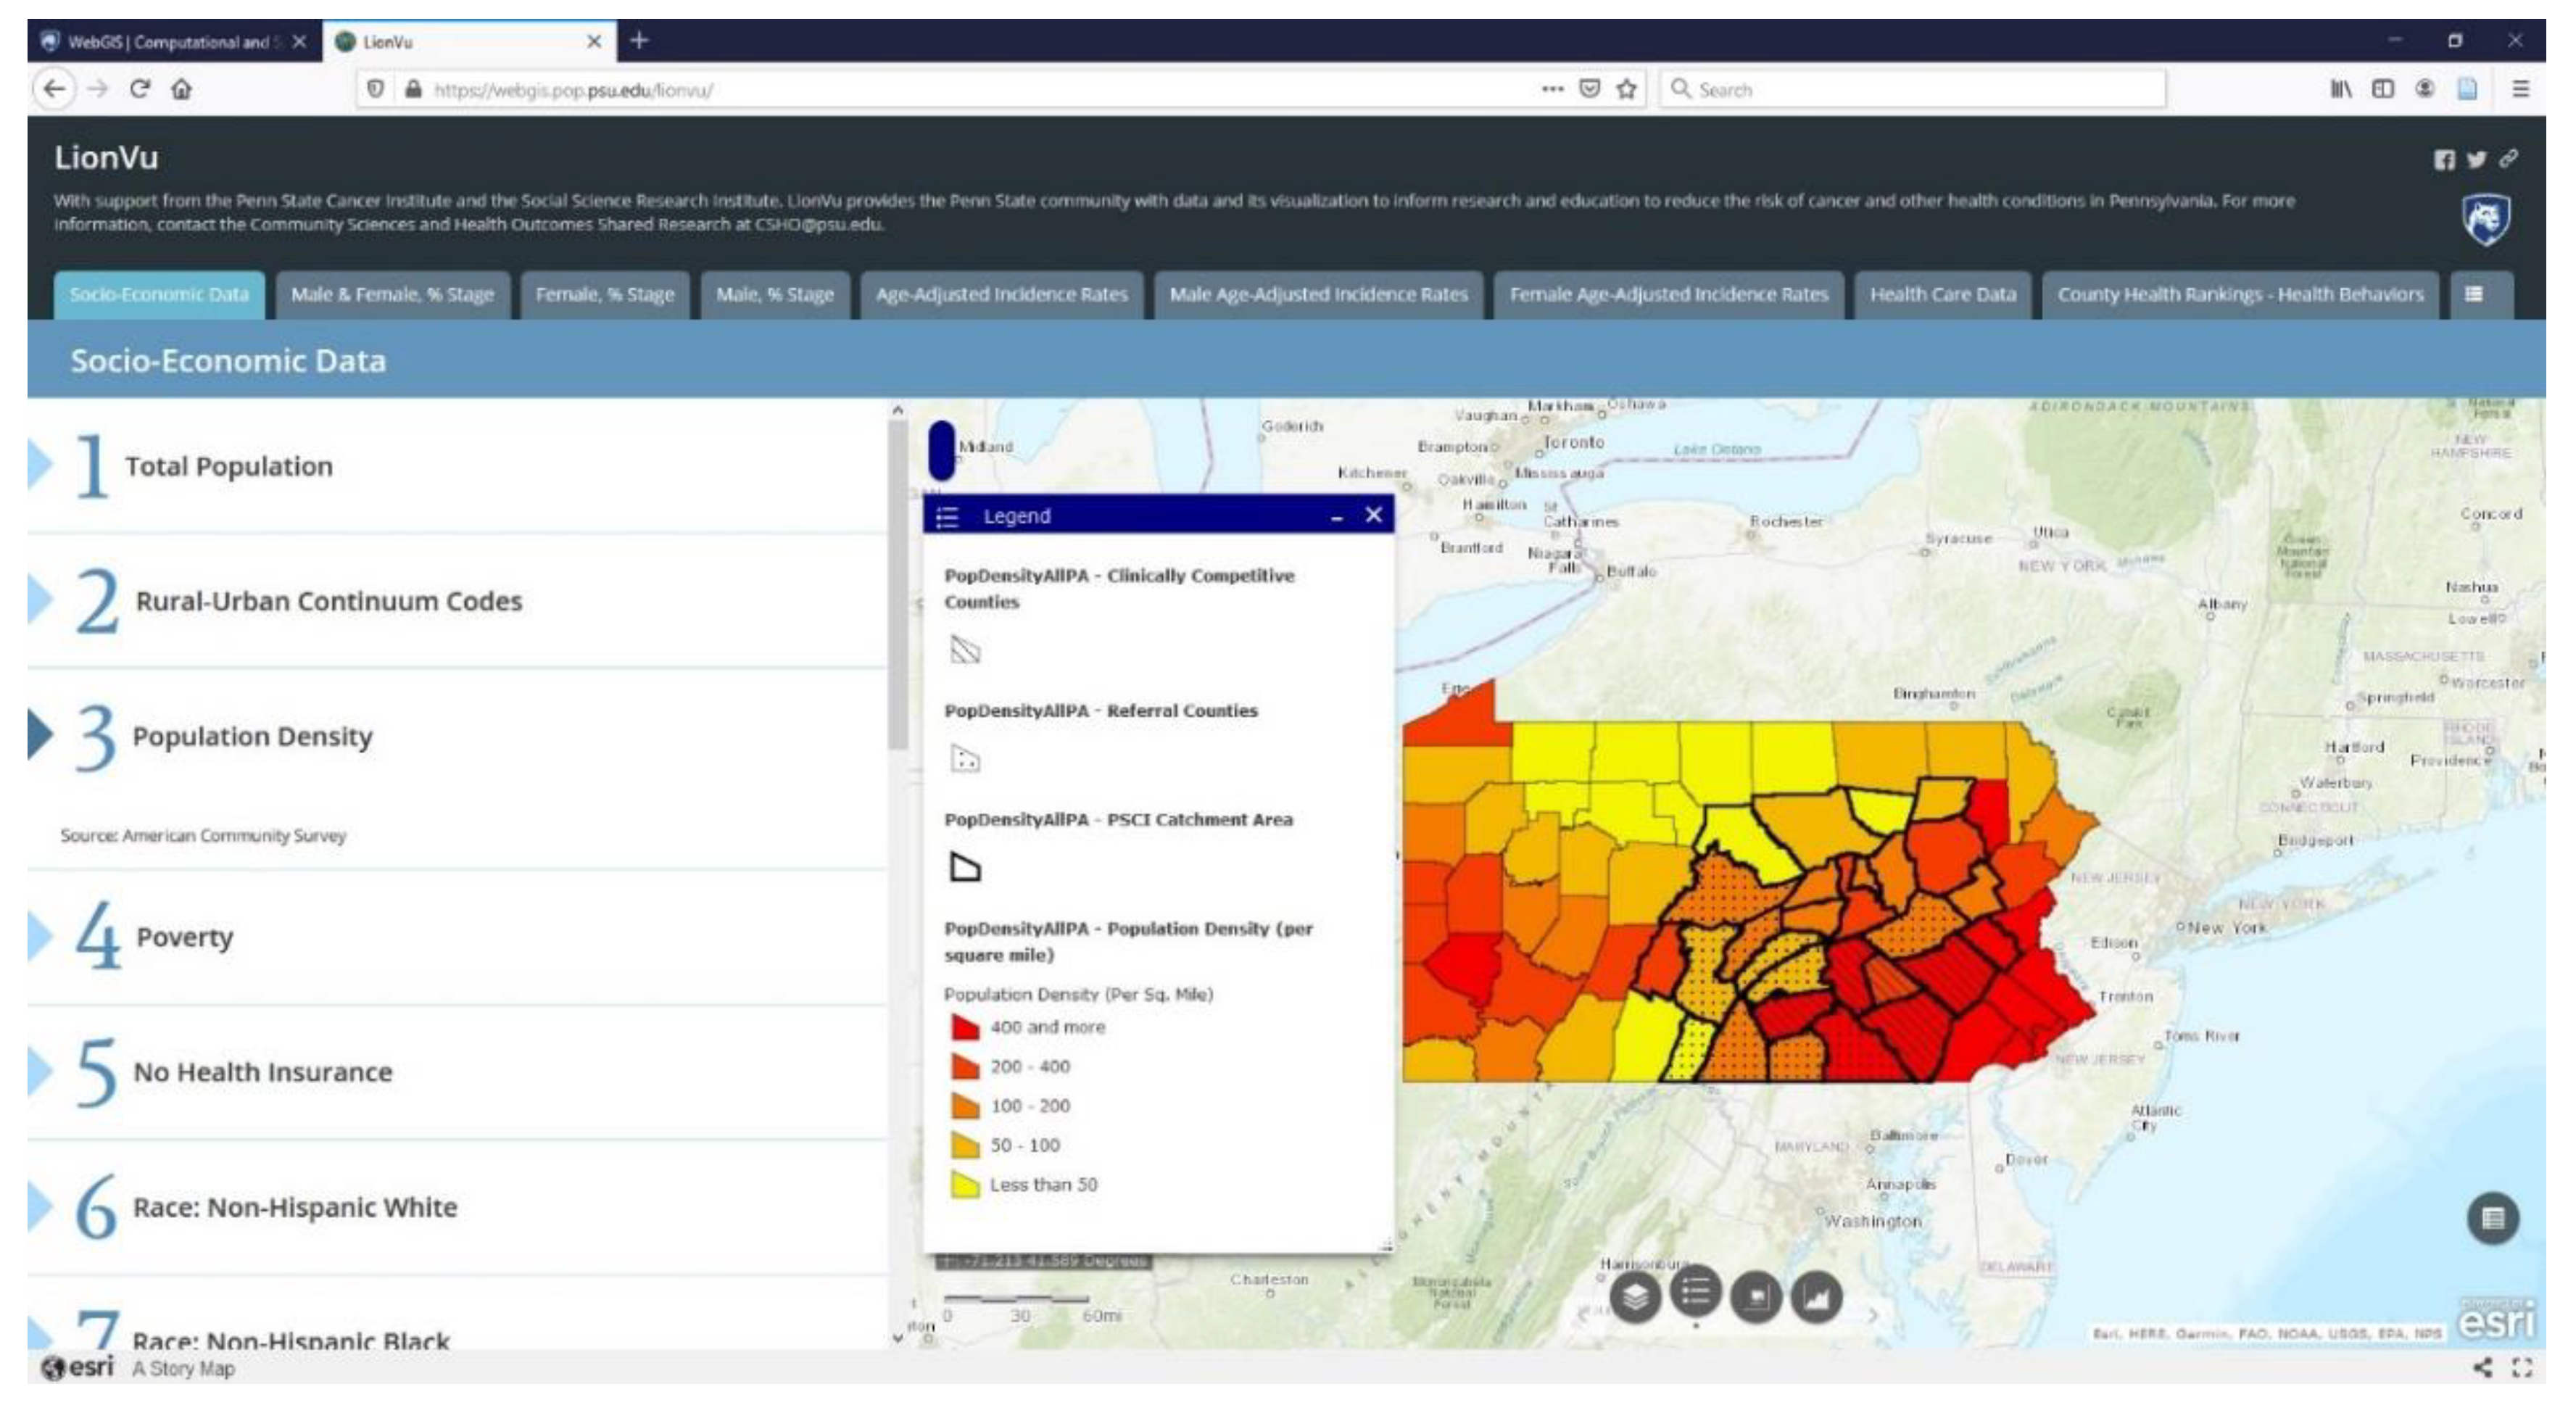
Task: Close the Legend panel
Action: coord(1373,514)
